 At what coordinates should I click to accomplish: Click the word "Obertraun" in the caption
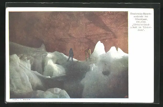point(141,20)
